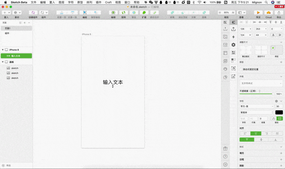Image resolution: width=285 pixels, height=169 pixels.
Task: Click the Mask toolbar icon
Action: pos(134,12)
